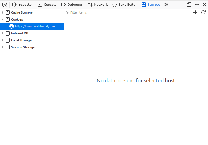
Task: Close the developer tools
Action: click(x=204, y=5)
